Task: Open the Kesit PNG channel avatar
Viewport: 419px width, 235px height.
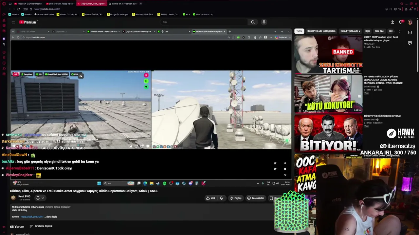Action: [13, 198]
